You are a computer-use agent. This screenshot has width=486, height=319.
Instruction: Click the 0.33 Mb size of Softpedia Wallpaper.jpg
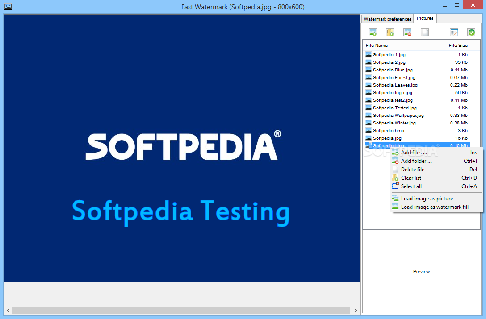(x=459, y=115)
